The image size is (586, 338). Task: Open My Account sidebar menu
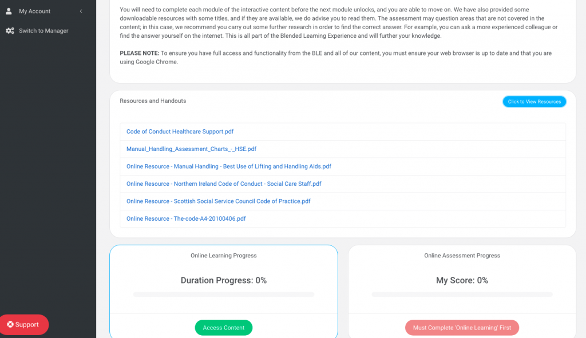(x=35, y=11)
